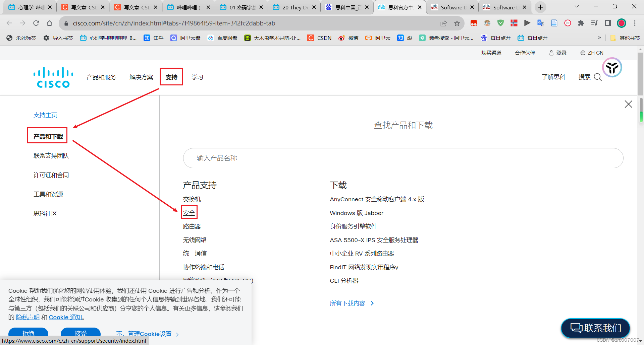The width and height of the screenshot is (644, 345).
Task: Open 安全 product support link
Action: point(189,213)
